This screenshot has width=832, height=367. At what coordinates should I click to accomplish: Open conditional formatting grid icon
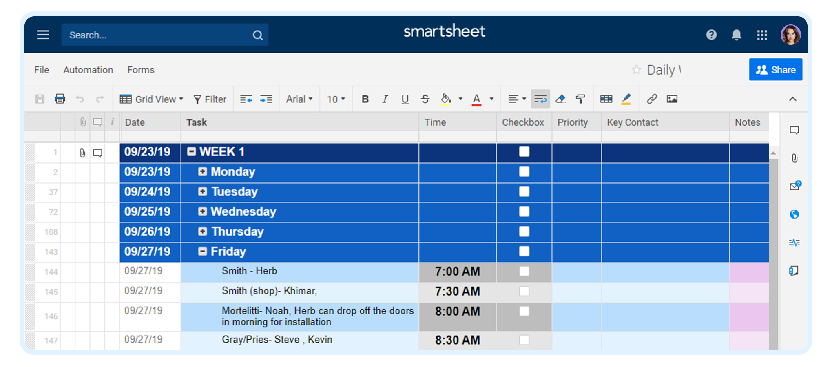coord(606,99)
